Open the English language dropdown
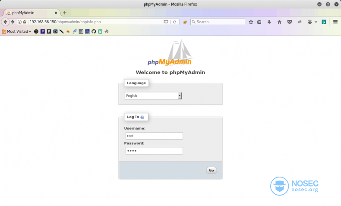This screenshot has height=206, width=341. click(153, 96)
